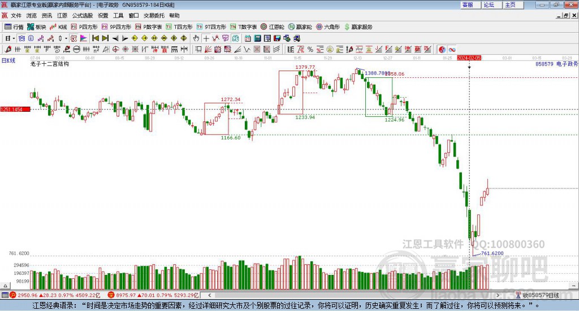The height and width of the screenshot is (311, 579).
Task: Step chart left with the black left arrow
Action: pyautogui.click(x=115, y=38)
